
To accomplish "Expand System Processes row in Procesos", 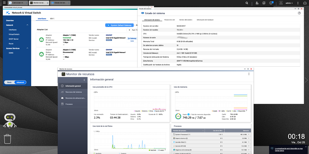I will coord(248,134).
